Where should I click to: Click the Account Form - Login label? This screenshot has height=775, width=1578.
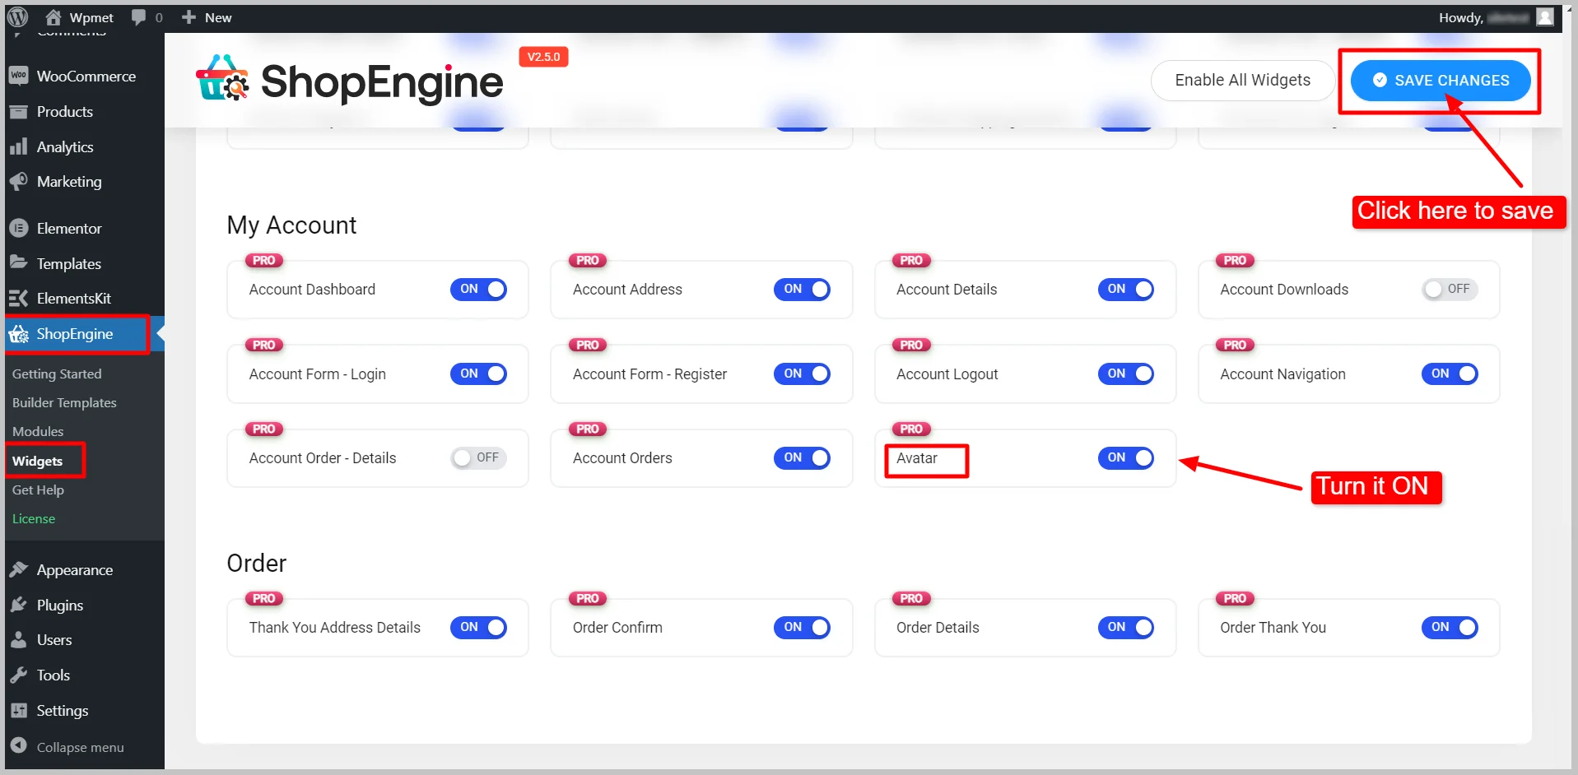point(317,374)
